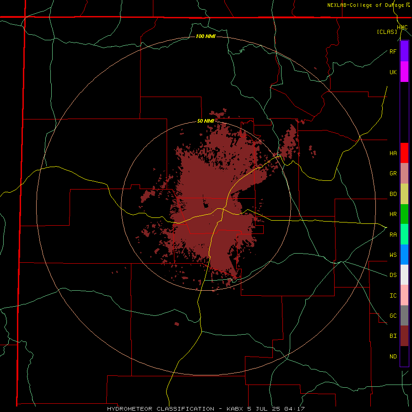Click the 100 NMI range ring label
The height and width of the screenshot is (412, 412).
[x=206, y=36]
